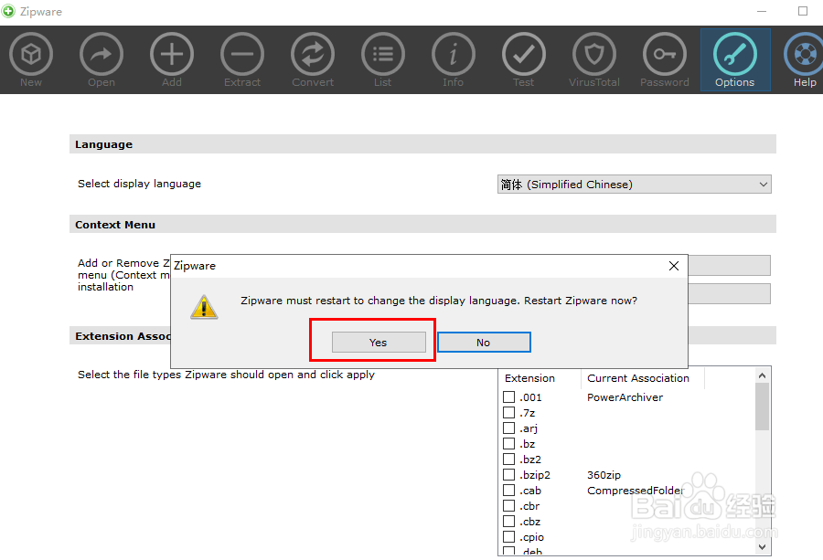Click the Extract toolbar icon
The image size is (823, 560).
coord(242,55)
